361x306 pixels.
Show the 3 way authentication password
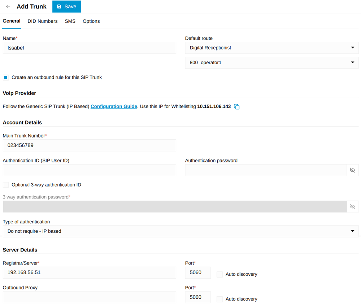click(352, 207)
